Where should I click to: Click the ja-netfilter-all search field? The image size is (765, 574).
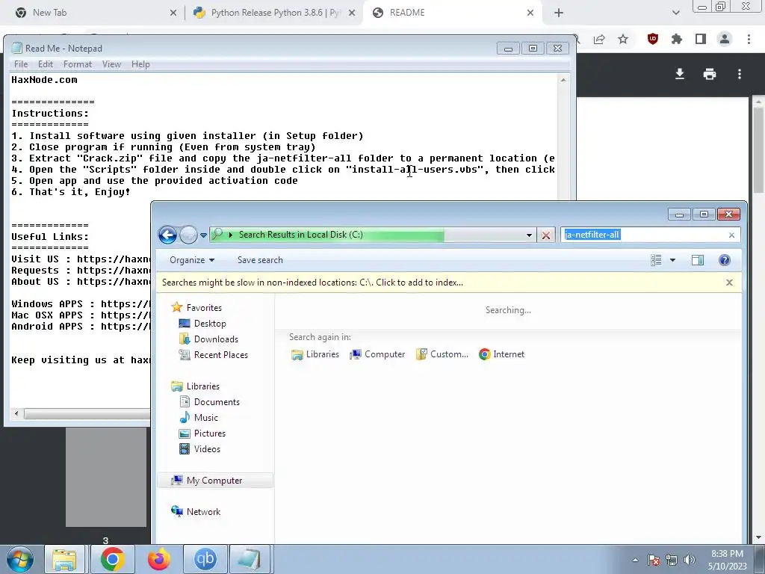651,235
